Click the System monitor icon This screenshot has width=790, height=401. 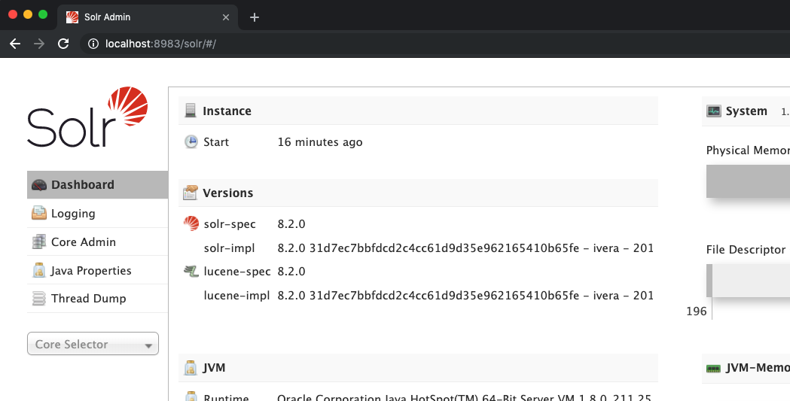click(x=714, y=111)
